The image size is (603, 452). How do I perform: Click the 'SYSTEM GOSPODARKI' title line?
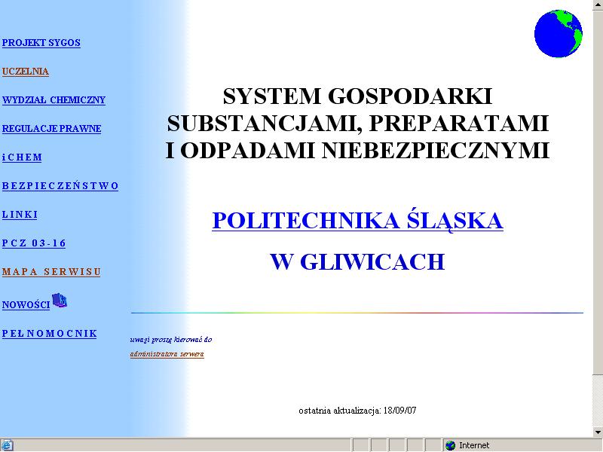pos(357,96)
